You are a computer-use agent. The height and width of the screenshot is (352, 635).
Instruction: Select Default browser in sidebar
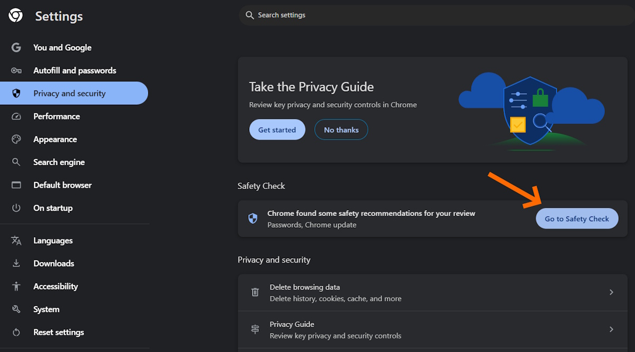[x=62, y=185]
